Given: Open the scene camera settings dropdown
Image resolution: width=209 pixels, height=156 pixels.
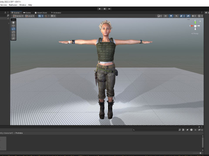Looking at the screenshot, I should pyautogui.click(x=194, y=16).
